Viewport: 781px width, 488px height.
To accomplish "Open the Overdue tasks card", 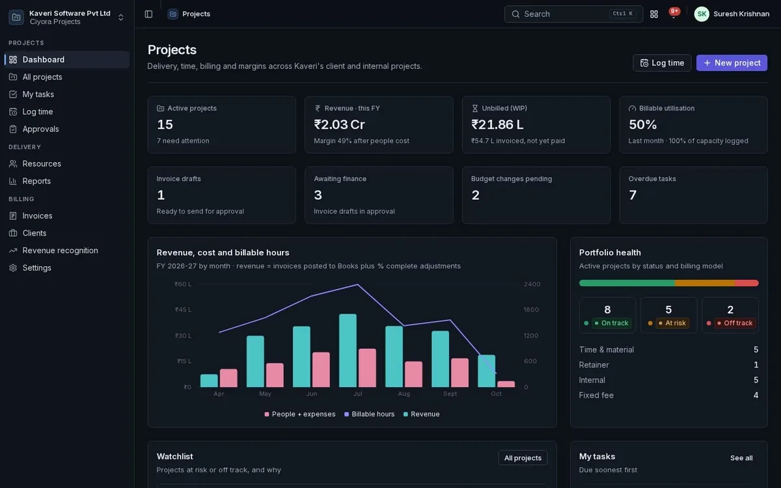I will [x=694, y=195].
